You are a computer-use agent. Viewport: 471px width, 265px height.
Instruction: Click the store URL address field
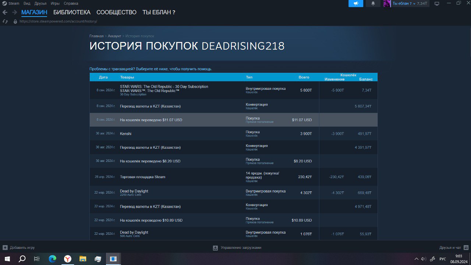tap(59, 21)
